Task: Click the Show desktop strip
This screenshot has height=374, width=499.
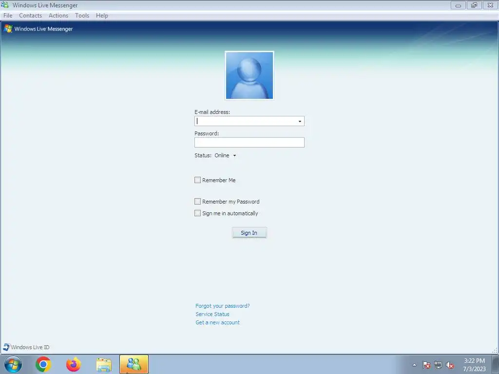Action: tap(496, 364)
